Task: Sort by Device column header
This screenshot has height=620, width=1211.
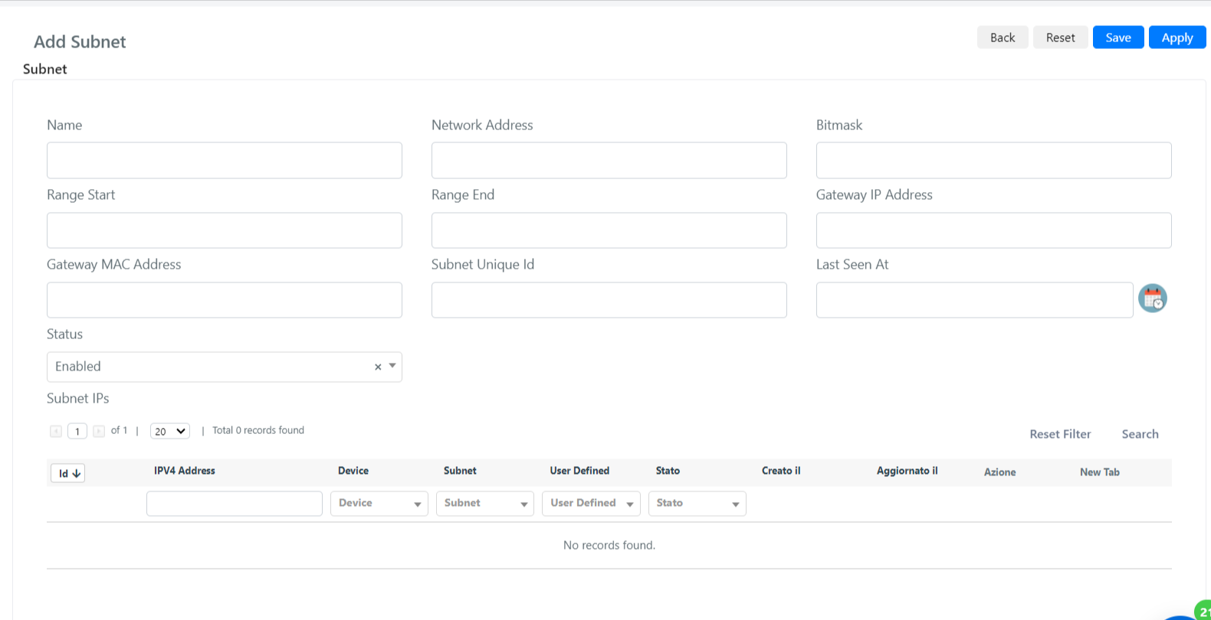Action: tap(353, 471)
